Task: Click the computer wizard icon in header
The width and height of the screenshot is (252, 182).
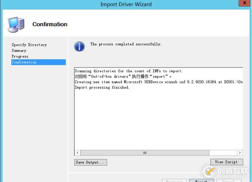Action: coord(16,24)
